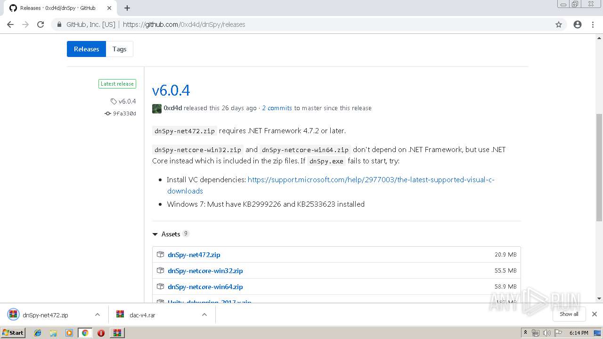Download dnSpy-net472.zip from Assets
This screenshot has width=603, height=339.
click(194, 255)
